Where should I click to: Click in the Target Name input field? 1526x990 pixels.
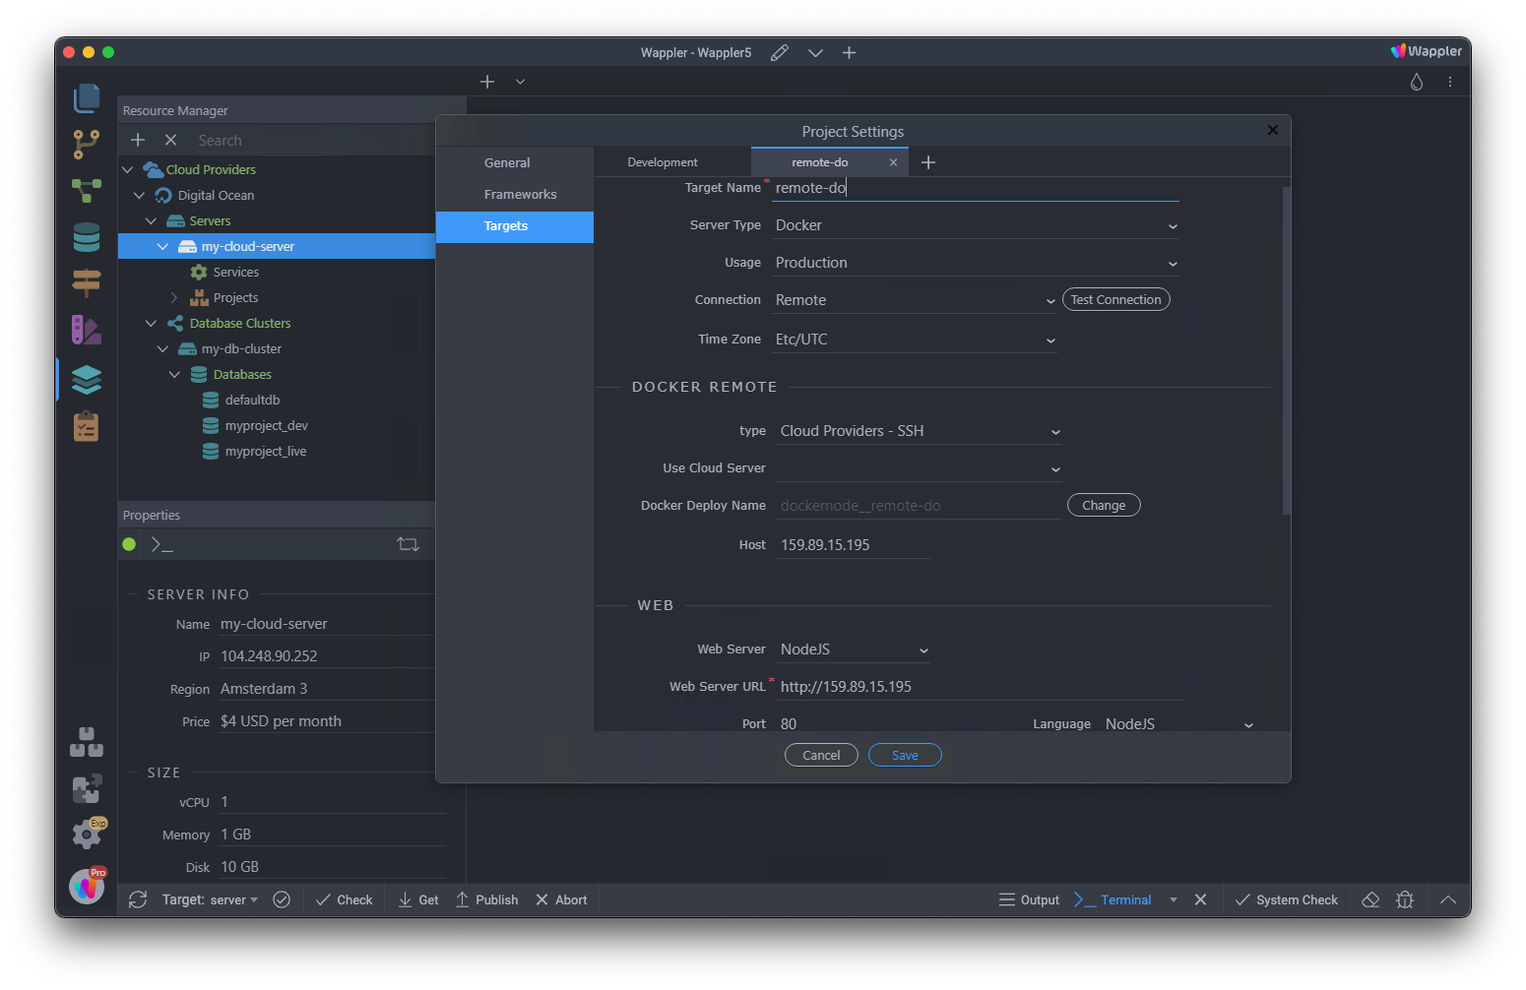(x=975, y=189)
